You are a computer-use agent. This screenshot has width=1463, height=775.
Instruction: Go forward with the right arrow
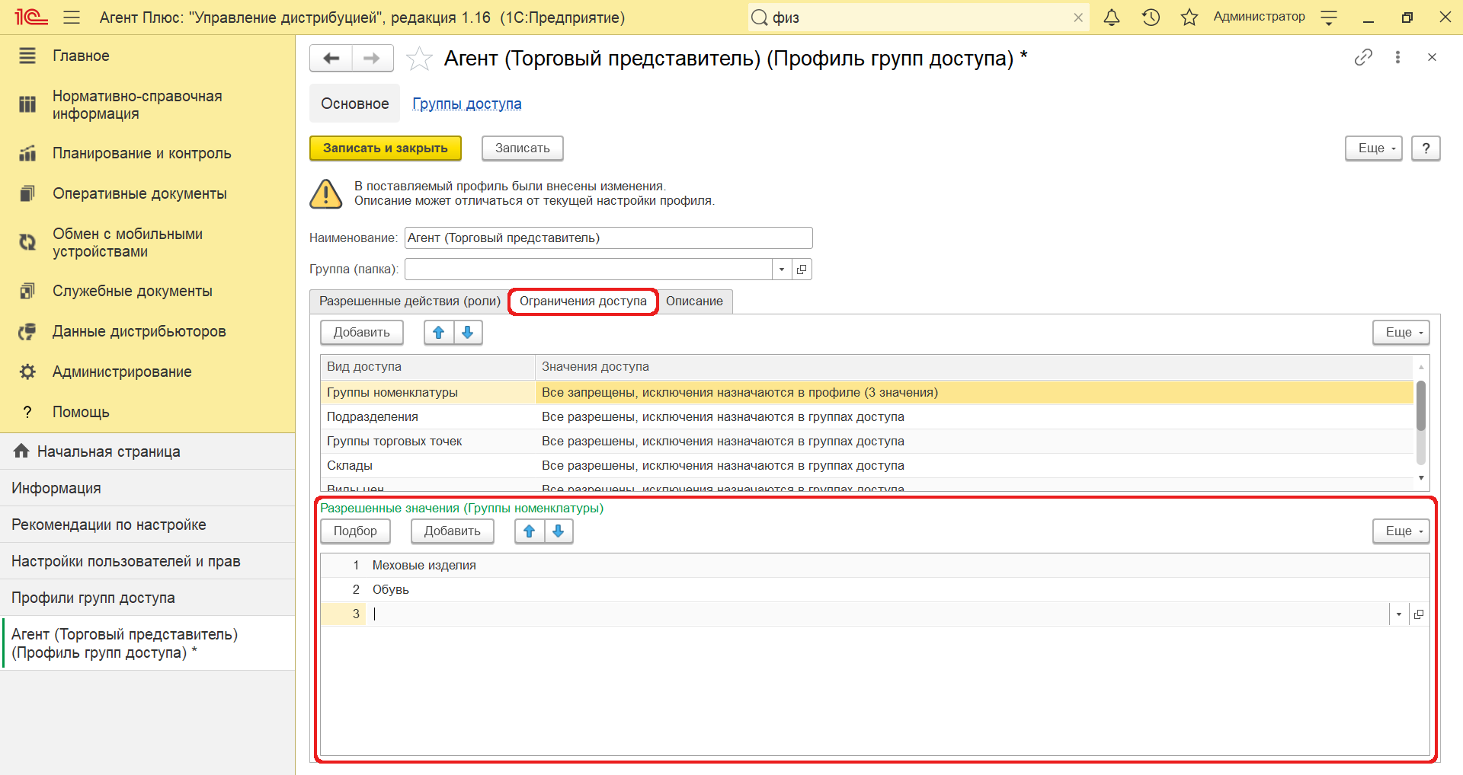[x=372, y=58]
